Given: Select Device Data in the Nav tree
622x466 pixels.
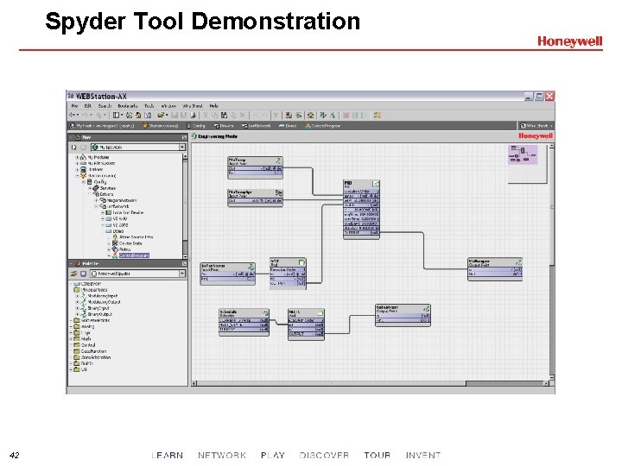Looking at the screenshot, I should (130, 243).
